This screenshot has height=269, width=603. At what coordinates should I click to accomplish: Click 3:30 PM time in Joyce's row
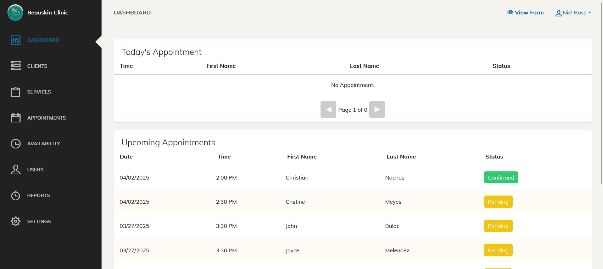click(226, 250)
